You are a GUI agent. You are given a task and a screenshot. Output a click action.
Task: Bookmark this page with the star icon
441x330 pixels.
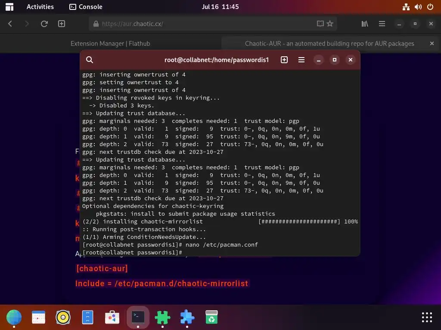pos(330,24)
